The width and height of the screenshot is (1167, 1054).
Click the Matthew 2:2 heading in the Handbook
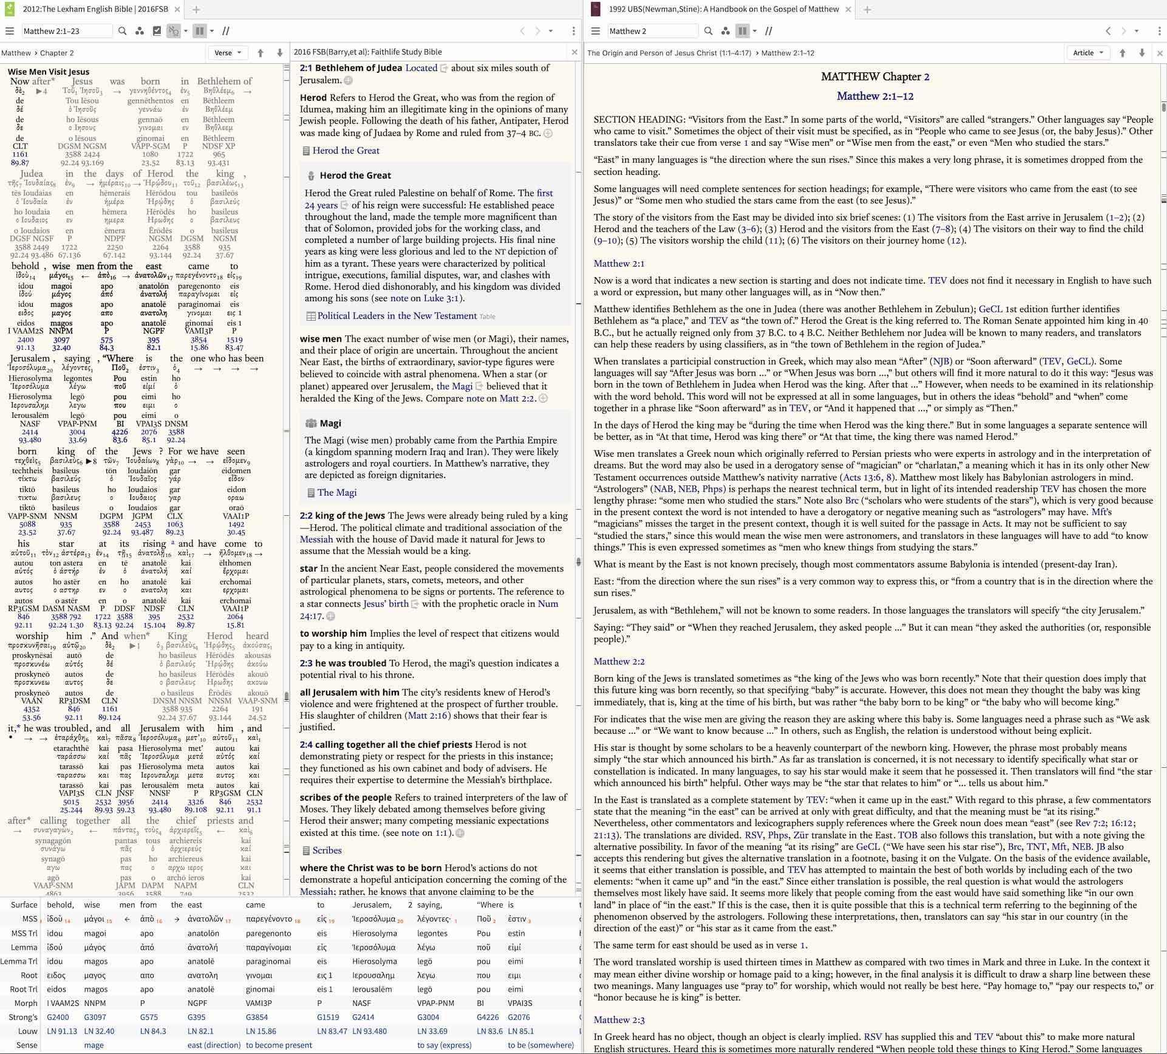pyautogui.click(x=619, y=662)
